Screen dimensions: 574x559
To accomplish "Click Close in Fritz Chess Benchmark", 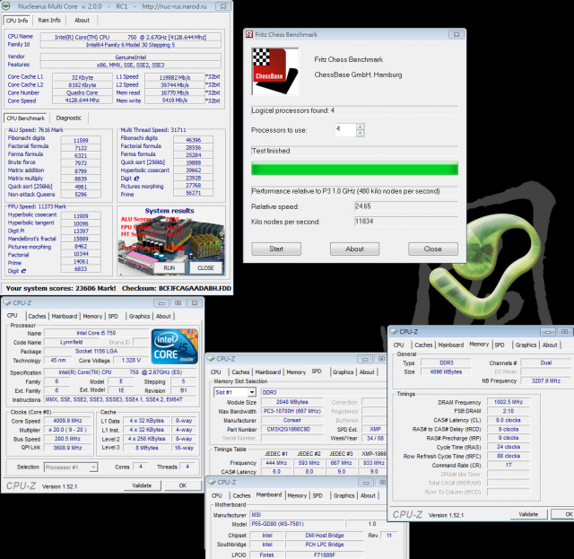I will 433,249.
